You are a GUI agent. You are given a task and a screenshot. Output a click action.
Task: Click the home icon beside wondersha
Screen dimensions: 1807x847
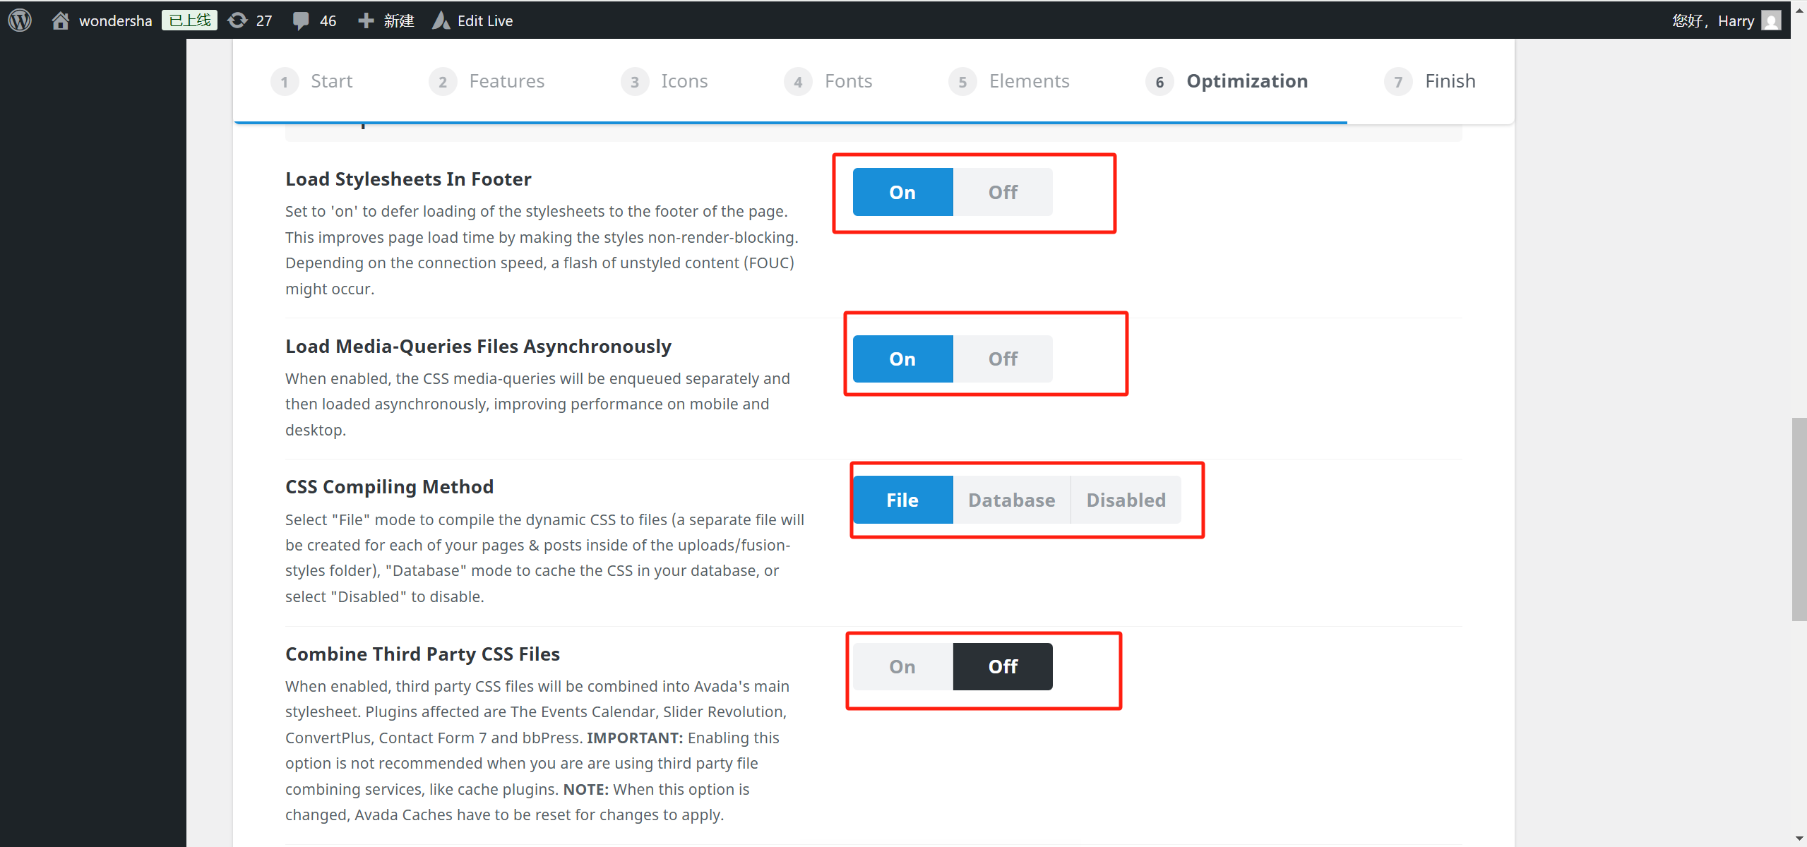[61, 20]
